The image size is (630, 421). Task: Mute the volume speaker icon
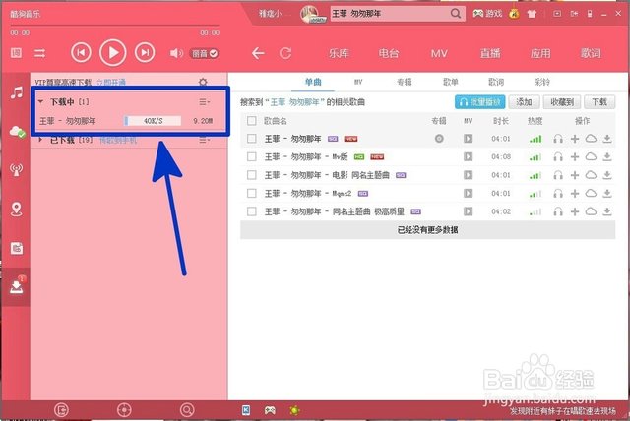(175, 53)
